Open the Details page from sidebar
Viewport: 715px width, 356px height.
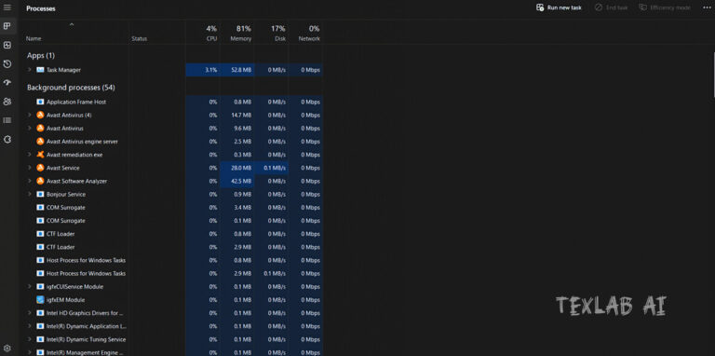point(7,120)
